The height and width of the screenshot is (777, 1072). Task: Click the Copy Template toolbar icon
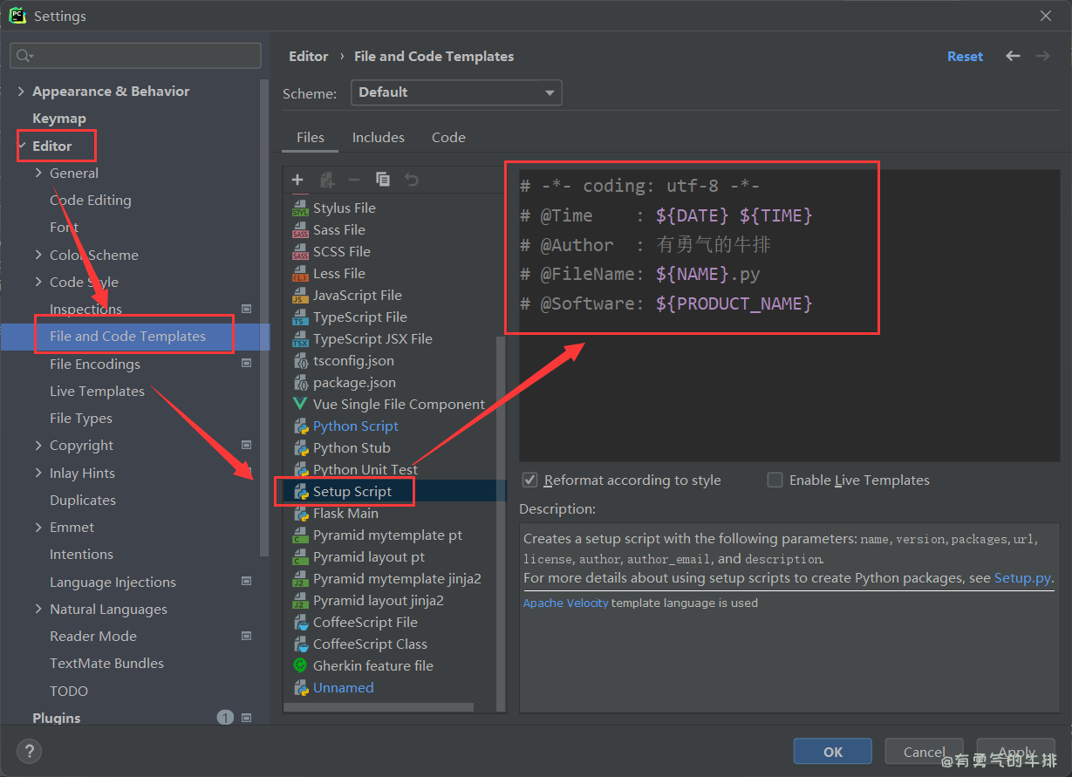click(x=383, y=180)
